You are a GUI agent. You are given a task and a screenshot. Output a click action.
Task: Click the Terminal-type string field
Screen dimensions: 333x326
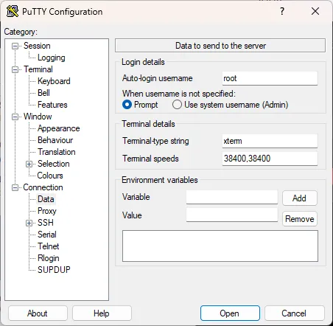tap(270, 141)
